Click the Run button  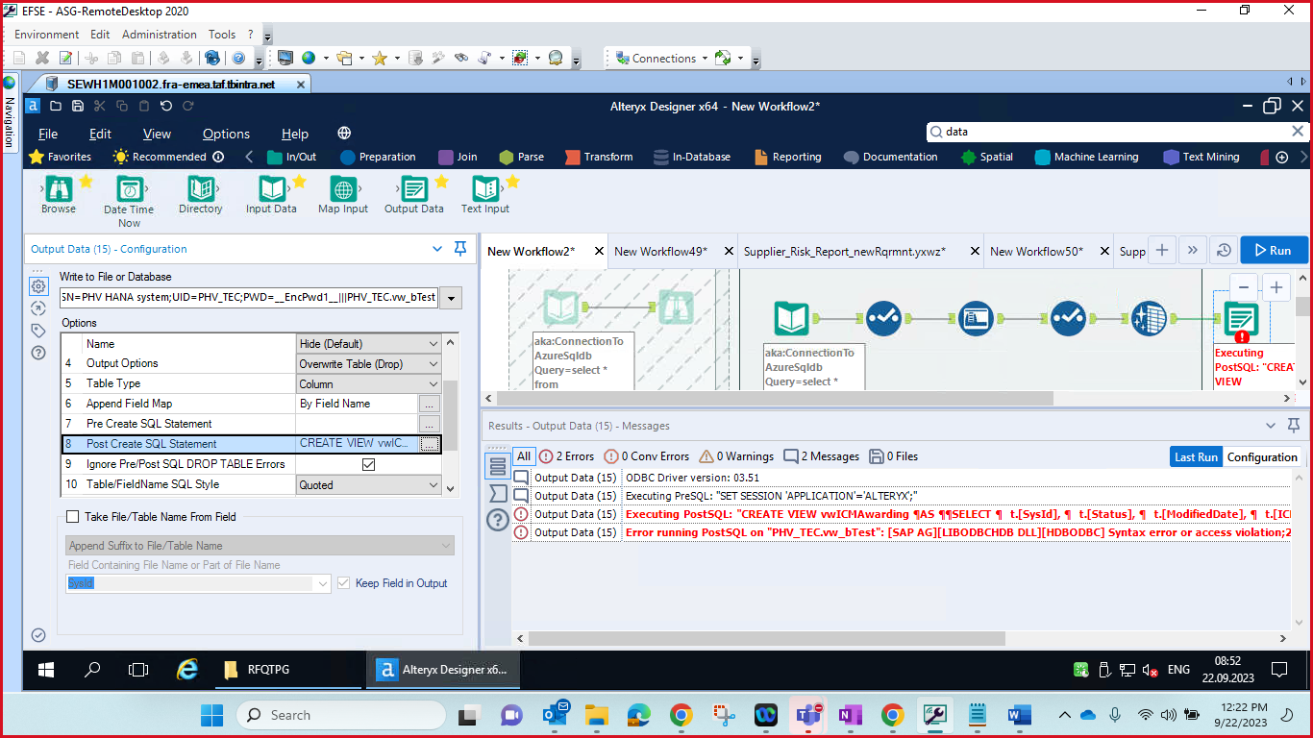tap(1274, 249)
